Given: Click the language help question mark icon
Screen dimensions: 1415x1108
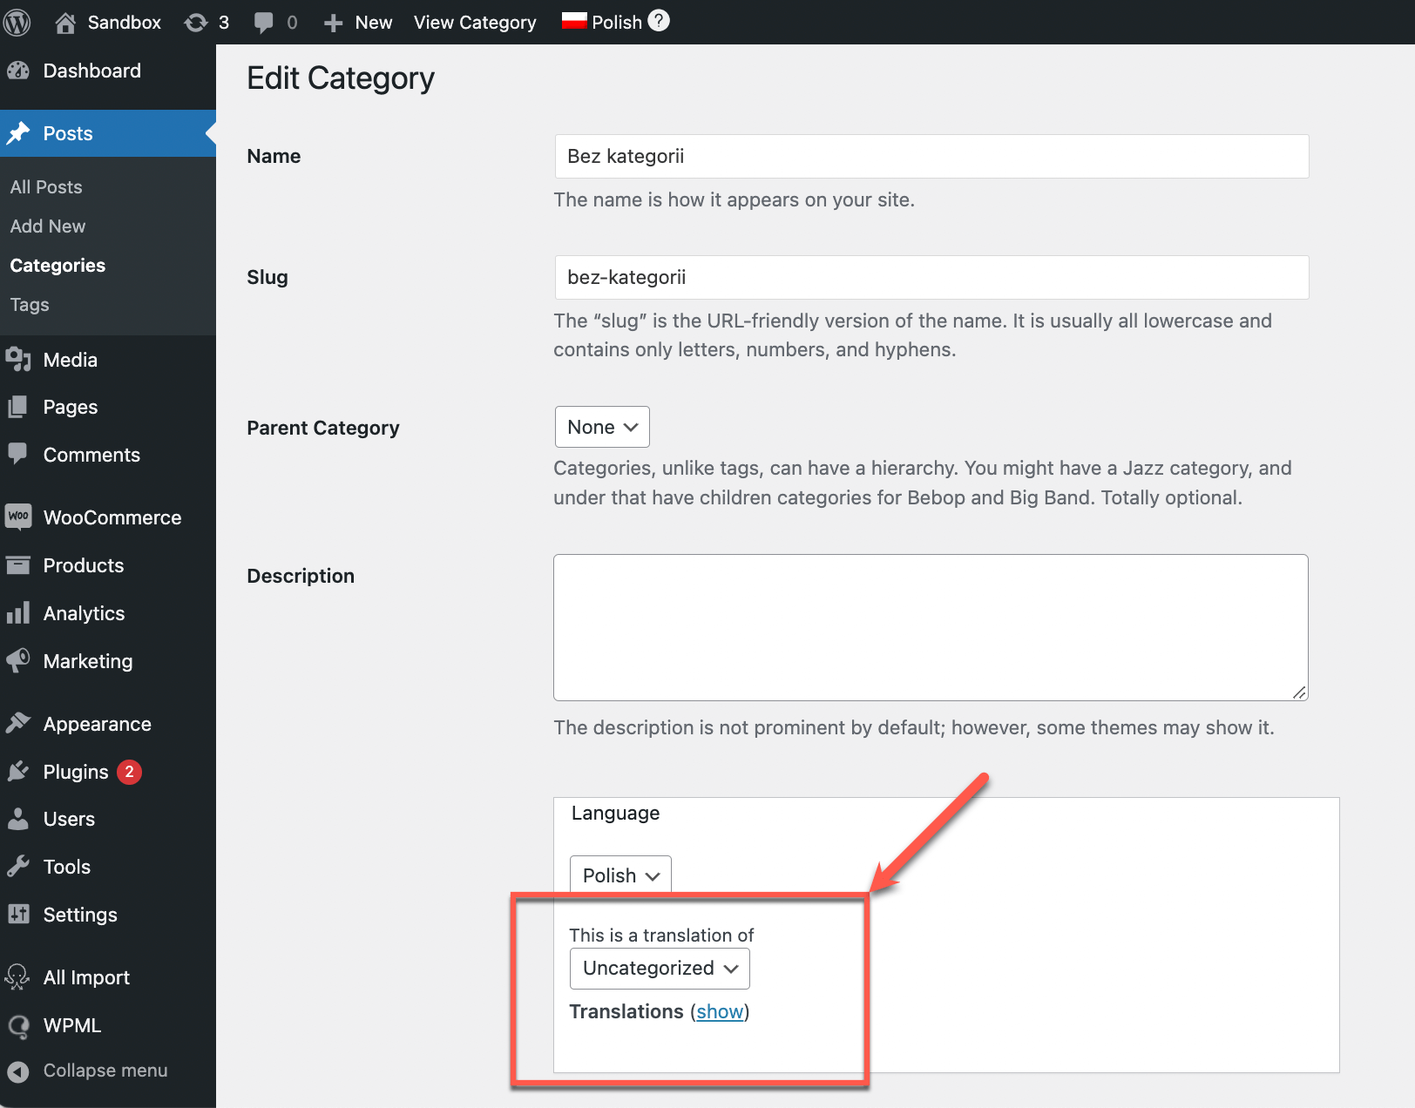Looking at the screenshot, I should click(x=659, y=21).
